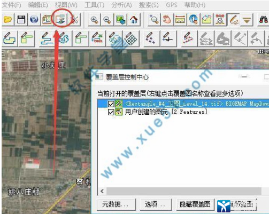Open the 分析(A) menu
Image resolution: width=269 pixels, height=214 pixels.
121,5
